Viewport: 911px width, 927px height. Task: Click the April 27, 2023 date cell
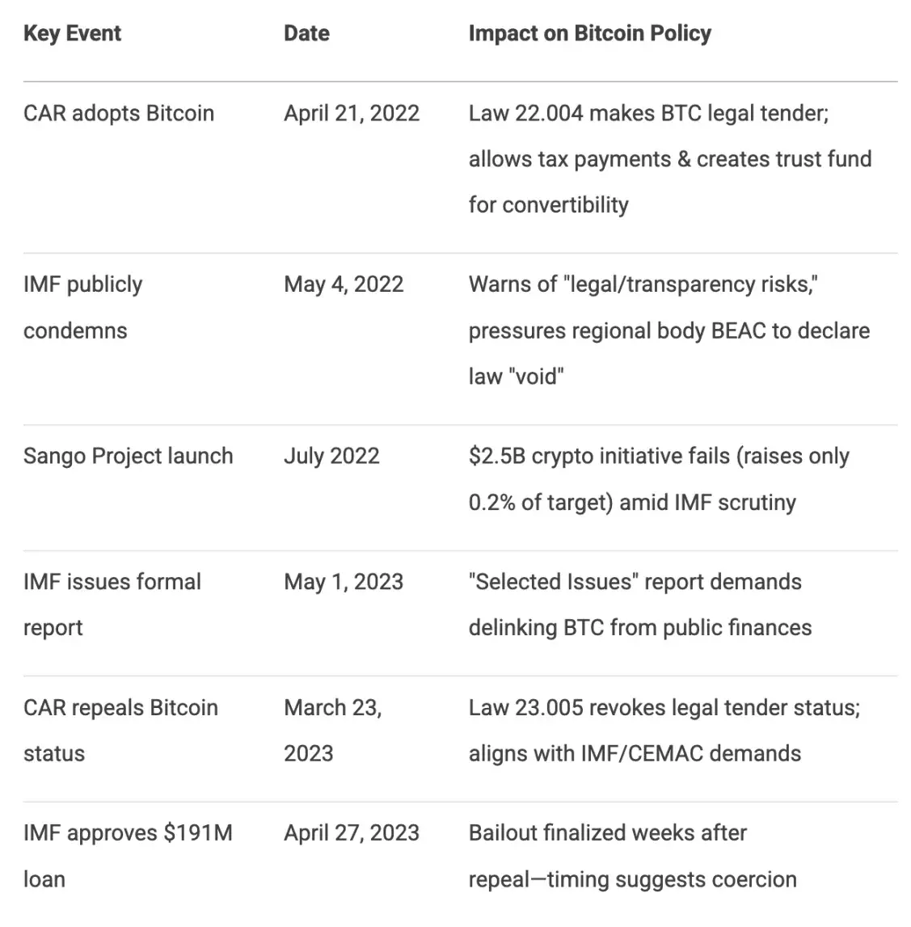point(352,833)
